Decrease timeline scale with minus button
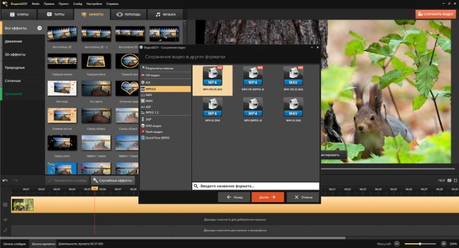Screen dimensions: 459x248 [x=397, y=244]
